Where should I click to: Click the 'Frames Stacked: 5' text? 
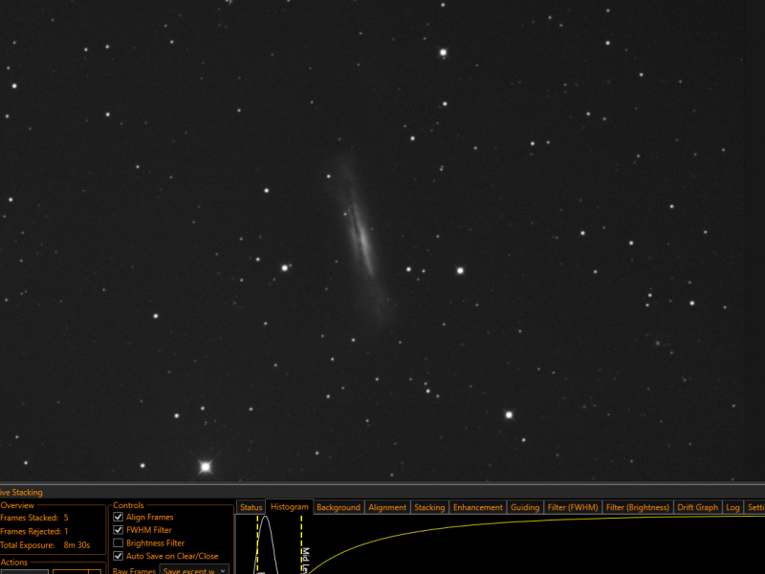pyautogui.click(x=34, y=518)
